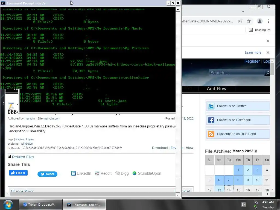280x210 pixels.
Task: Click the Command Prompt title bar icon
Action: pyautogui.click(x=3, y=3)
